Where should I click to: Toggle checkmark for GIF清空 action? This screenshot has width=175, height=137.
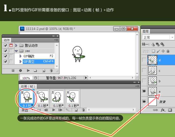(5, 61)
